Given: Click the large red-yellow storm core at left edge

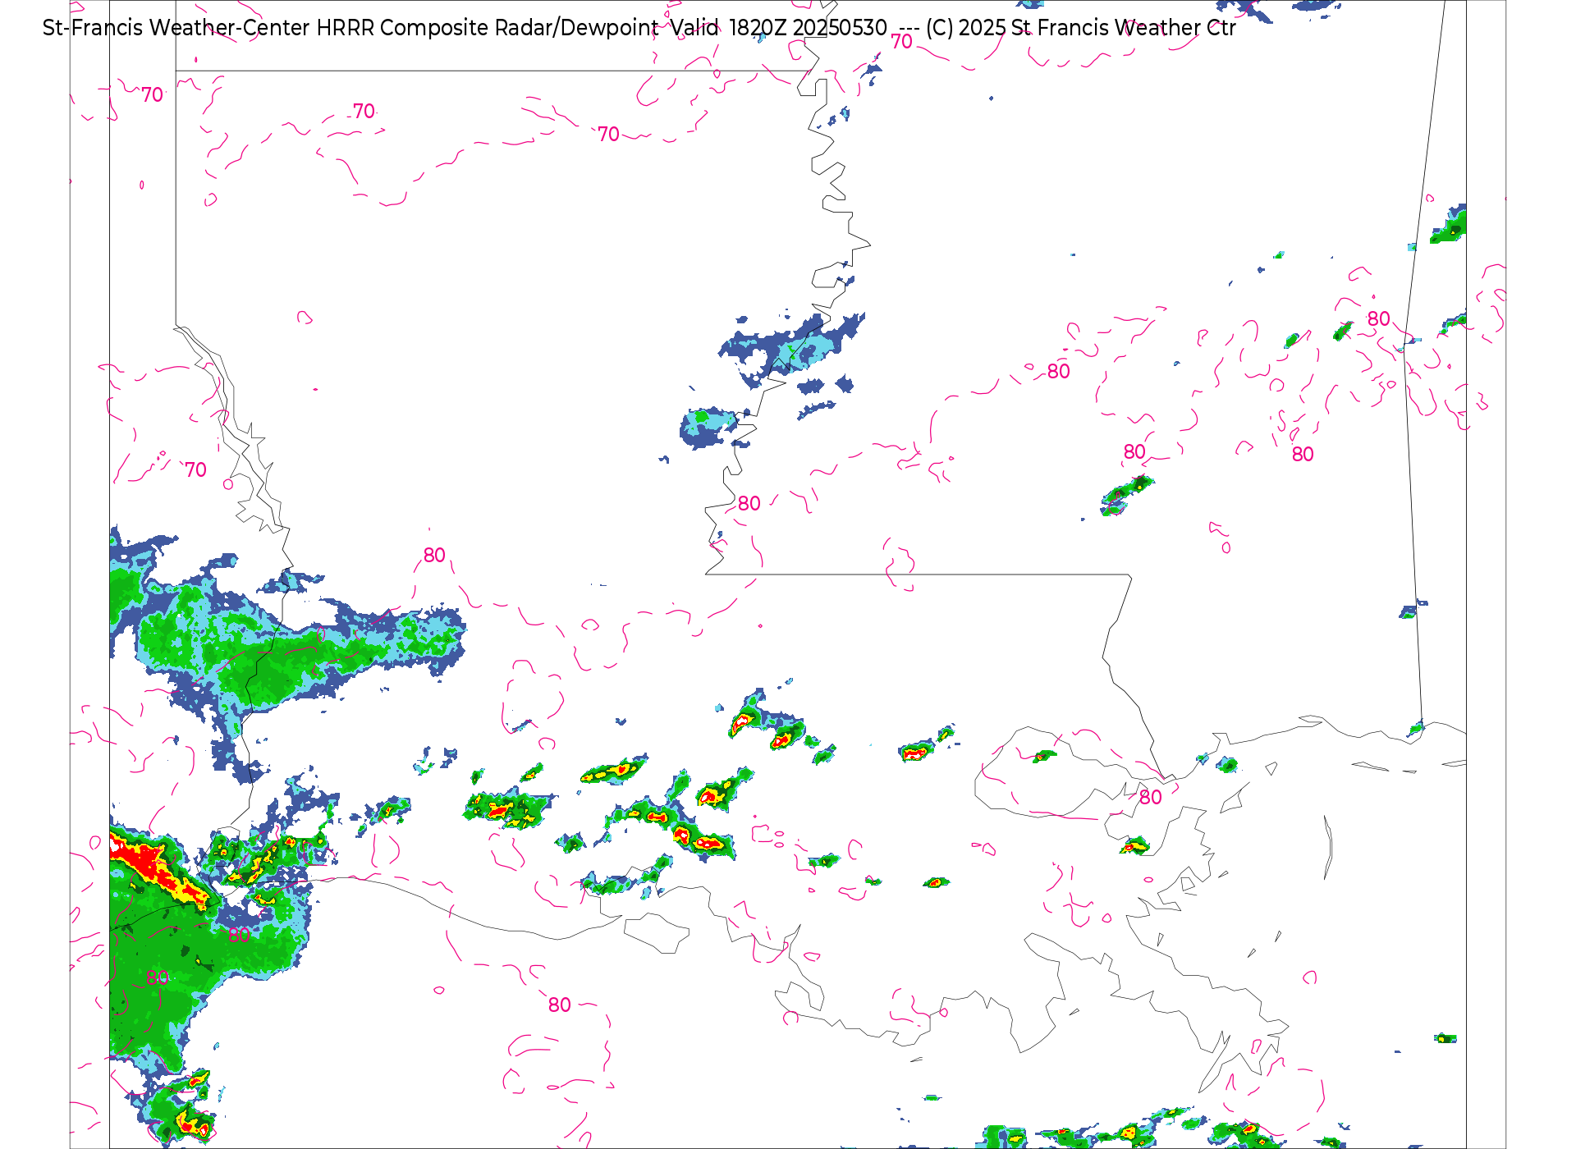Looking at the screenshot, I should pyautogui.click(x=160, y=870).
